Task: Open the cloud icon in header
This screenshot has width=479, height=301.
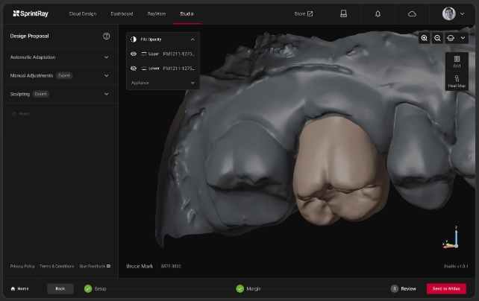Action: pos(412,13)
